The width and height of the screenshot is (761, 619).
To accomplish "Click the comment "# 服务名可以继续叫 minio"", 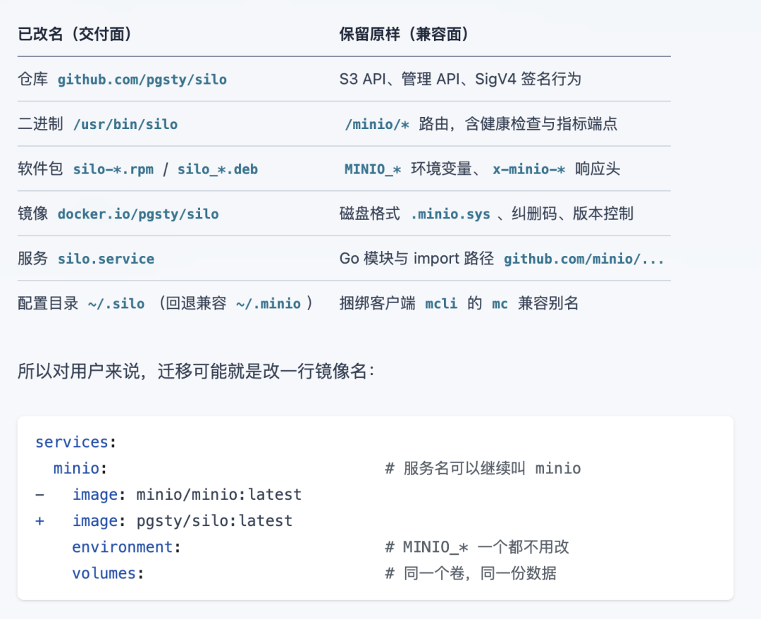I will 483,469.
